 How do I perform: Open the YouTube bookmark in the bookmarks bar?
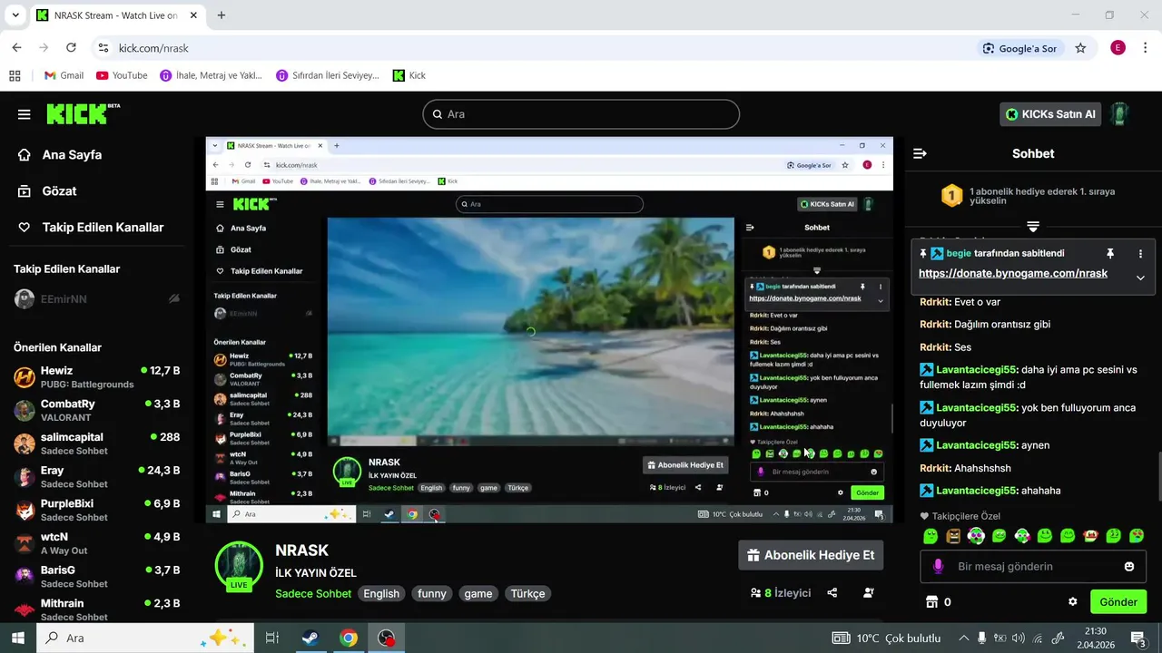tap(122, 75)
